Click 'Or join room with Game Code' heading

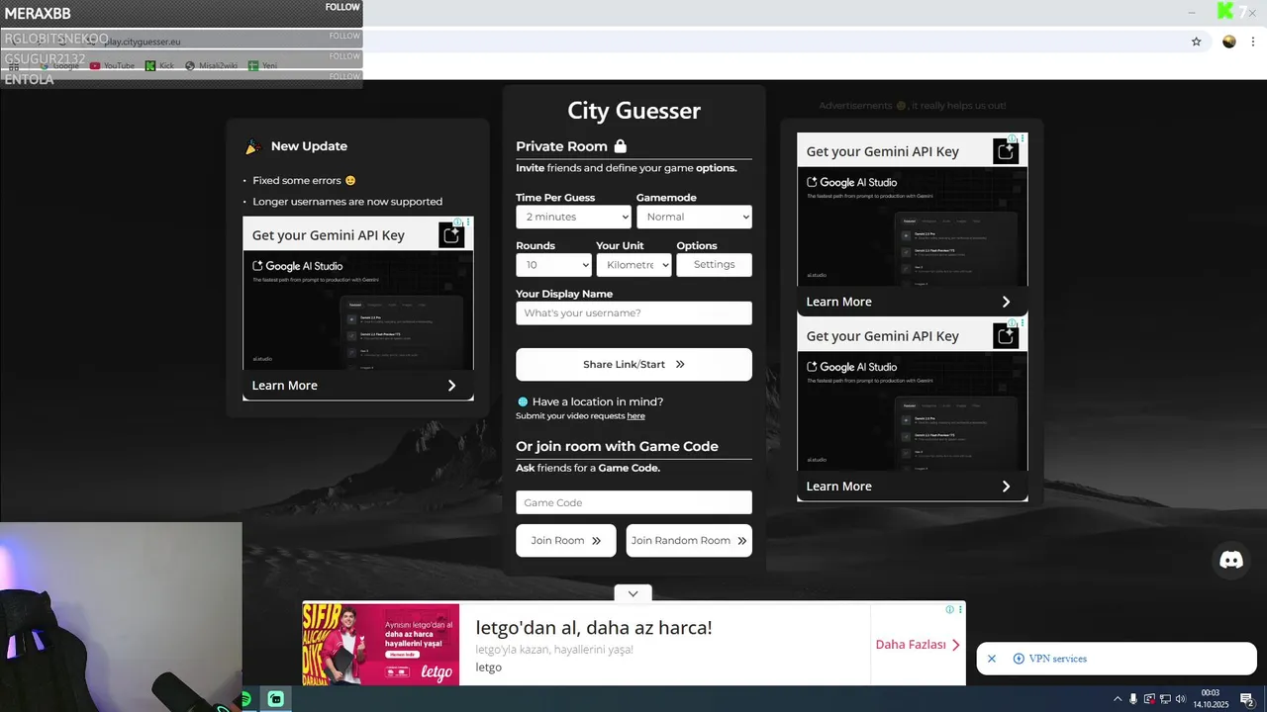617,446
